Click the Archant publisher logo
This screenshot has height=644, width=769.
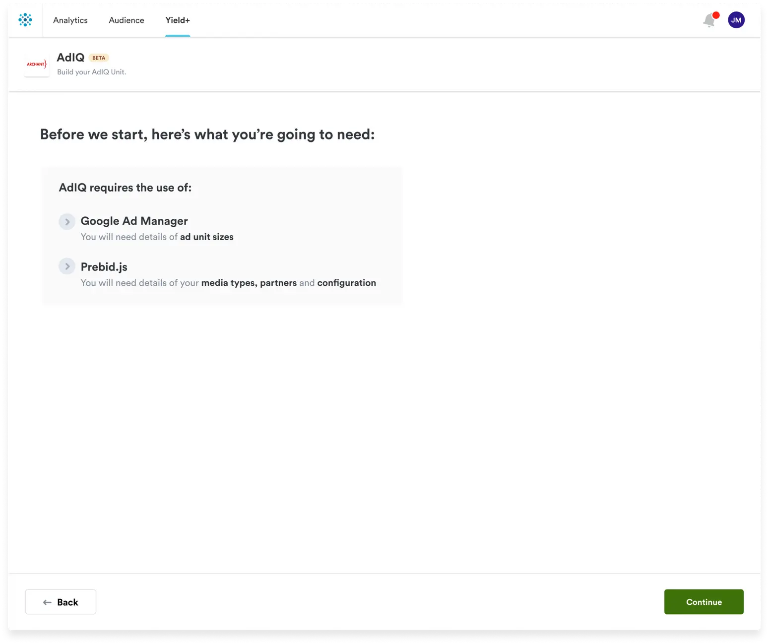[x=37, y=64]
